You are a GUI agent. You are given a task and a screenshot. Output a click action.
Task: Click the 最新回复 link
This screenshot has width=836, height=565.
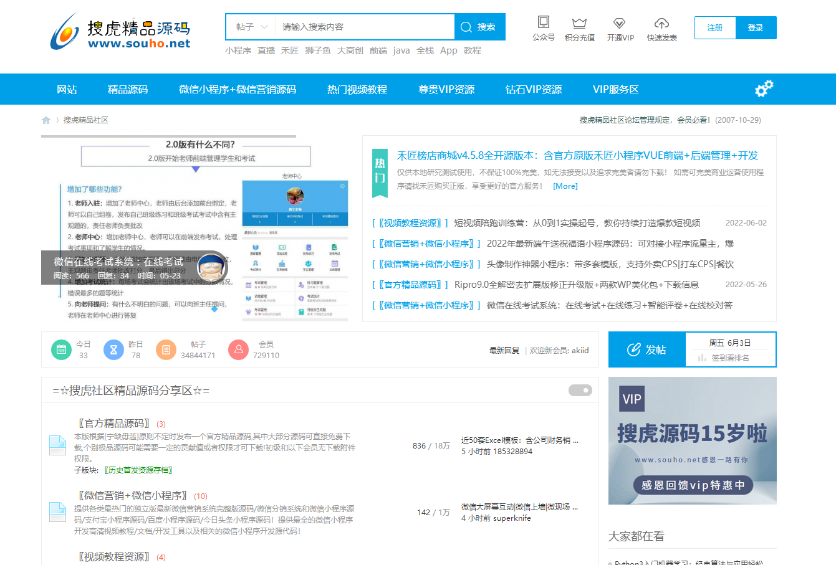pyautogui.click(x=504, y=351)
